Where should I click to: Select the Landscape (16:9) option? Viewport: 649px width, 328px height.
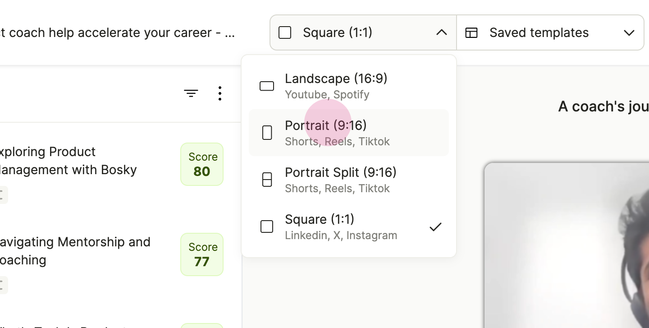349,86
